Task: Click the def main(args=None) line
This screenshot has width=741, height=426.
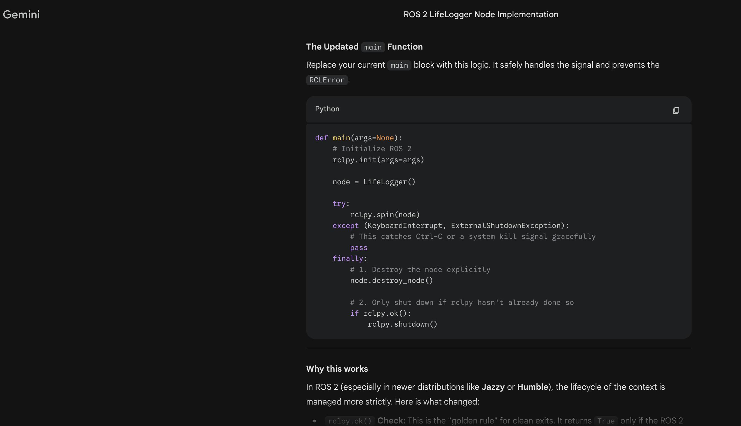Action: 359,138
